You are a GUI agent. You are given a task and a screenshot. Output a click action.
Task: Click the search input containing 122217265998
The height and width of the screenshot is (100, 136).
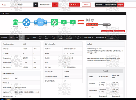click(21, 5)
